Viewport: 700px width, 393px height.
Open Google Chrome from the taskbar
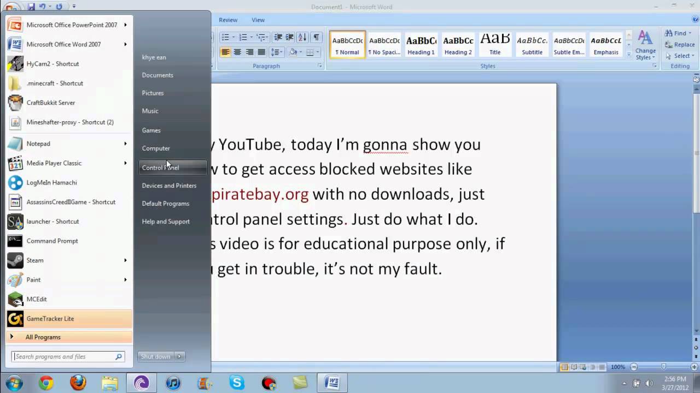click(x=46, y=383)
